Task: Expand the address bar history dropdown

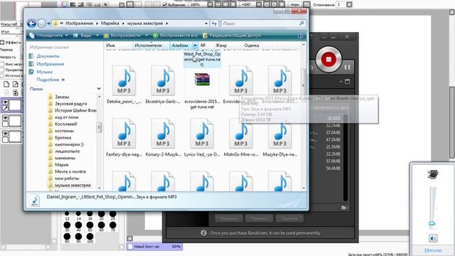Action: point(206,23)
